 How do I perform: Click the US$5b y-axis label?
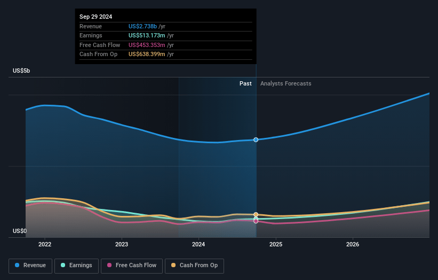(x=21, y=71)
